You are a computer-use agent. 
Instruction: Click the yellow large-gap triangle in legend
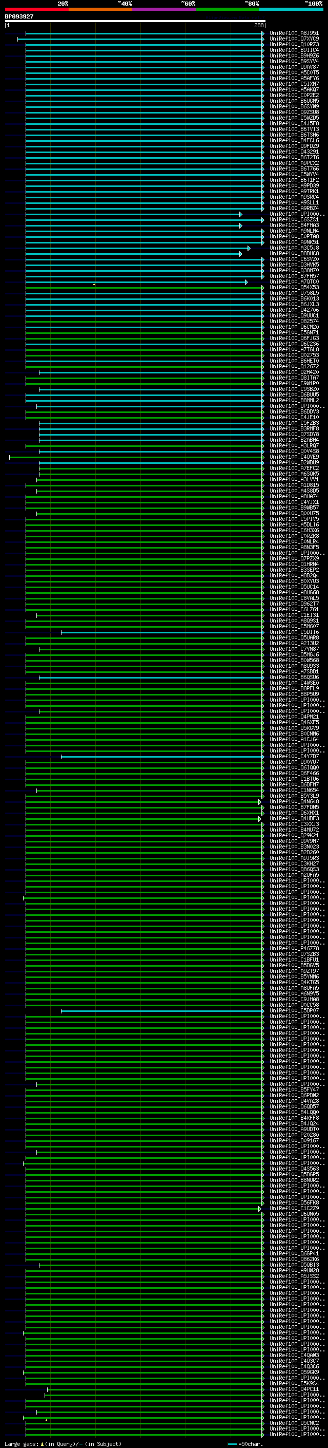(x=42, y=1443)
